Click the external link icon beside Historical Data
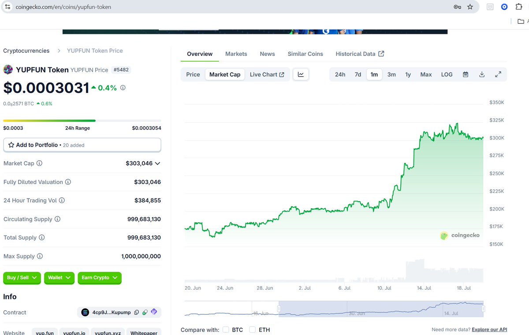This screenshot has width=529, height=335. [381, 54]
